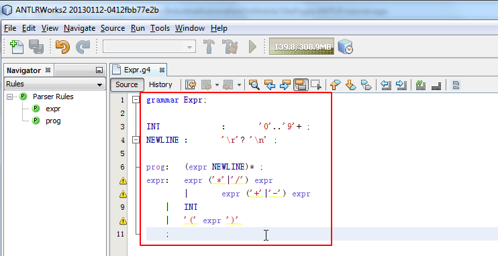498x256 pixels.
Task: Click the NEWLINE token name on line 4
Action: (x=162, y=140)
